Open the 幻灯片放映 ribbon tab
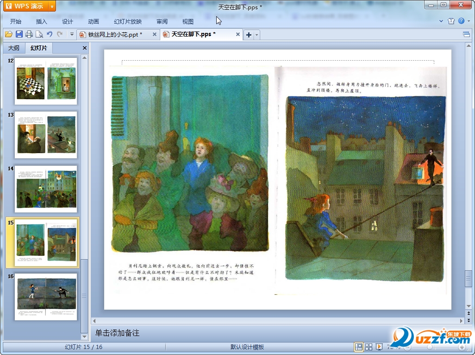Viewport: 475px width, 355px height. tap(127, 21)
